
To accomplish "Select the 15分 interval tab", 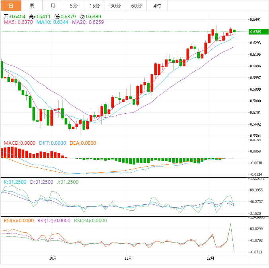I will click(x=95, y=6).
